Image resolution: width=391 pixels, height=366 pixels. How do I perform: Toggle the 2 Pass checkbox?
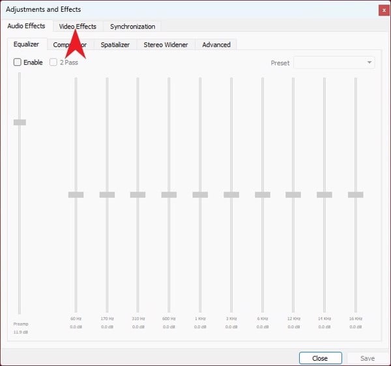53,62
